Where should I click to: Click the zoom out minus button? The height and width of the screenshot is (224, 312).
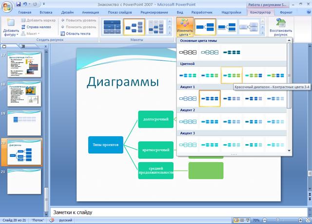(x=265, y=221)
